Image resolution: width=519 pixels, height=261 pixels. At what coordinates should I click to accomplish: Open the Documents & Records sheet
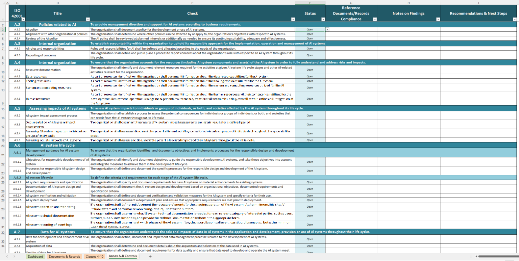click(x=64, y=257)
